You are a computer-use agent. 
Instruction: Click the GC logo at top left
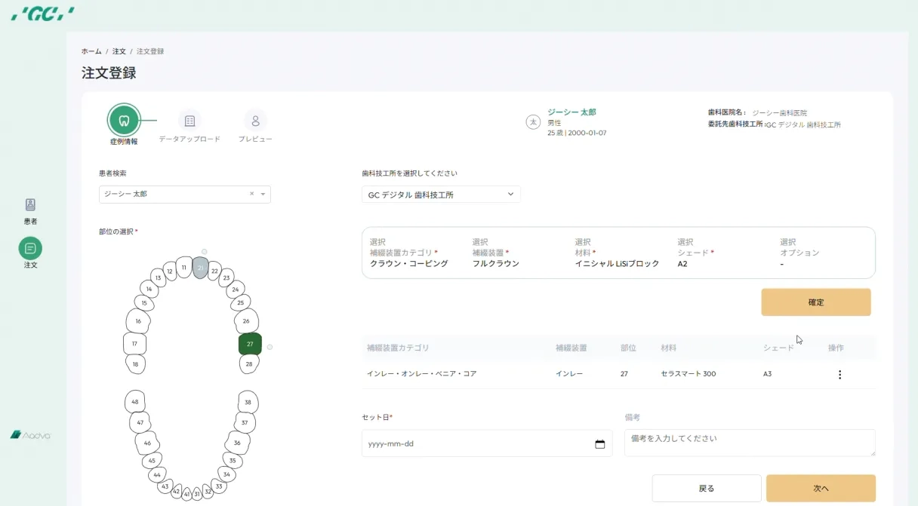(43, 14)
